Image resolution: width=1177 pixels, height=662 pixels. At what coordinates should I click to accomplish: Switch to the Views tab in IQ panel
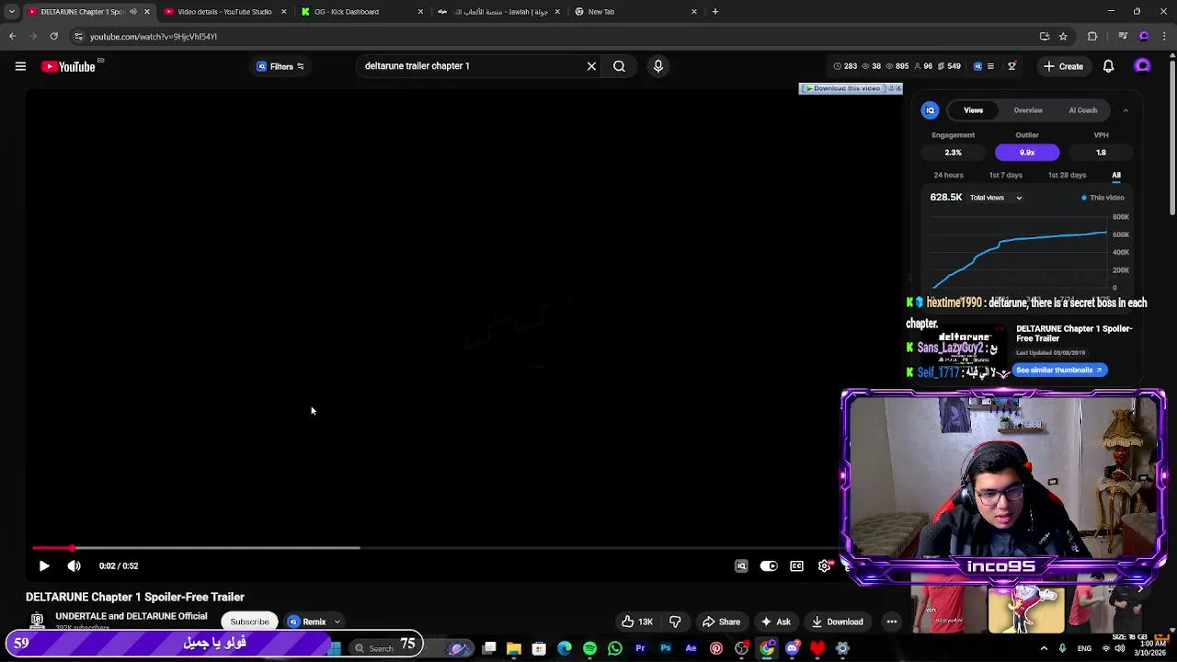(x=973, y=110)
